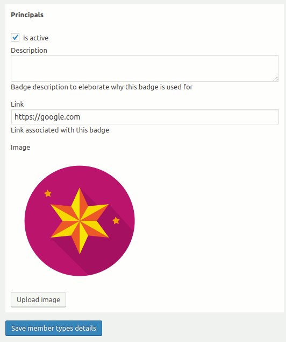Click the blue checkmark inside the checkbox

tap(15, 37)
